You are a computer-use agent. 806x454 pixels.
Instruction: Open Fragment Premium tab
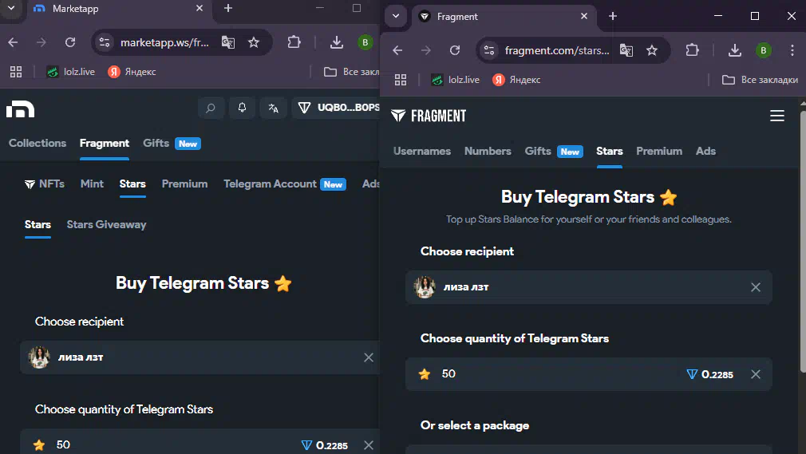click(x=659, y=151)
